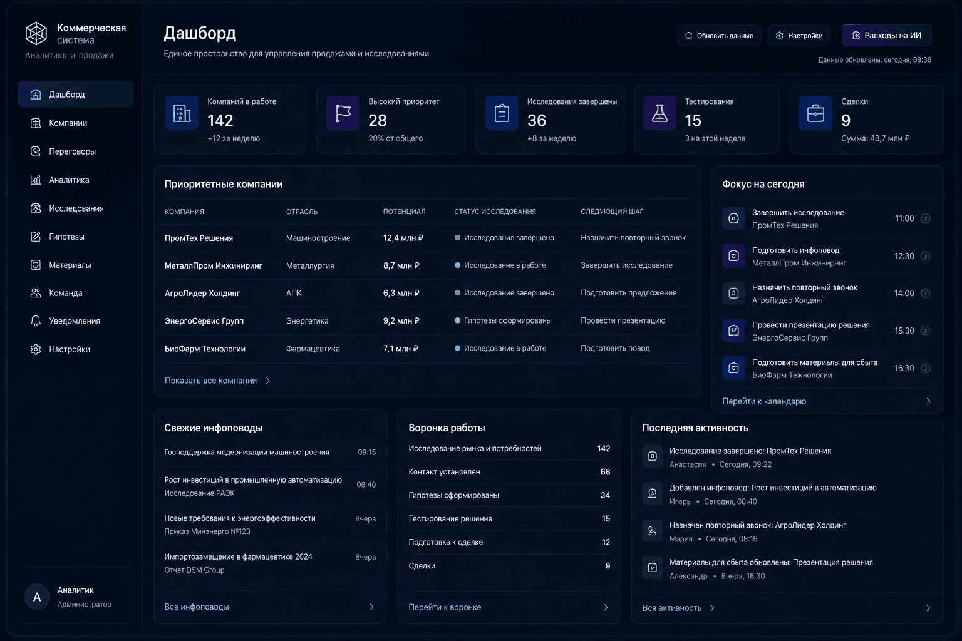Click the Коммерческая система cube logo

coord(36,34)
